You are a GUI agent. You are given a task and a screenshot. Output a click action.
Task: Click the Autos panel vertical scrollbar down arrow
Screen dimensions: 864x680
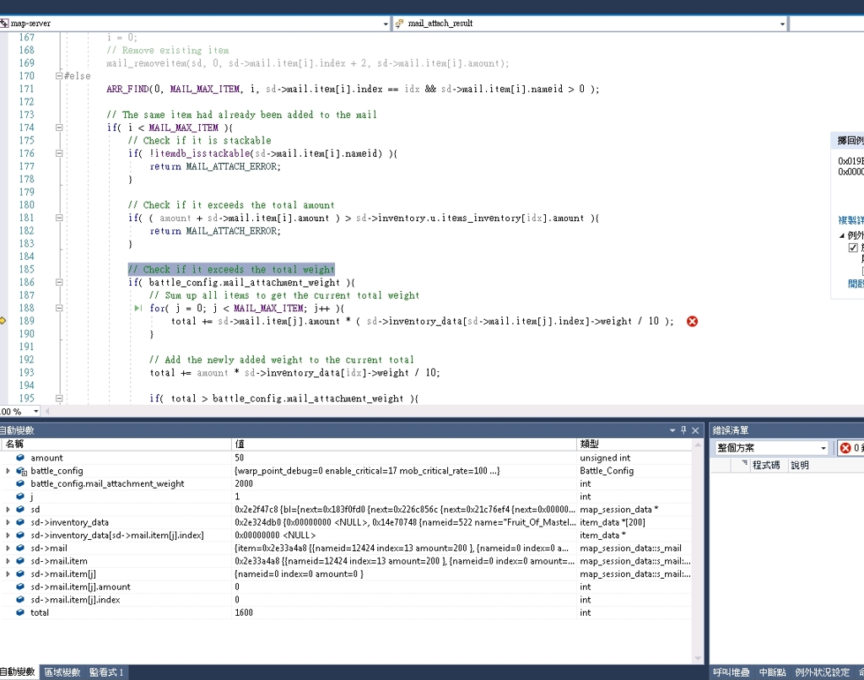(698, 659)
